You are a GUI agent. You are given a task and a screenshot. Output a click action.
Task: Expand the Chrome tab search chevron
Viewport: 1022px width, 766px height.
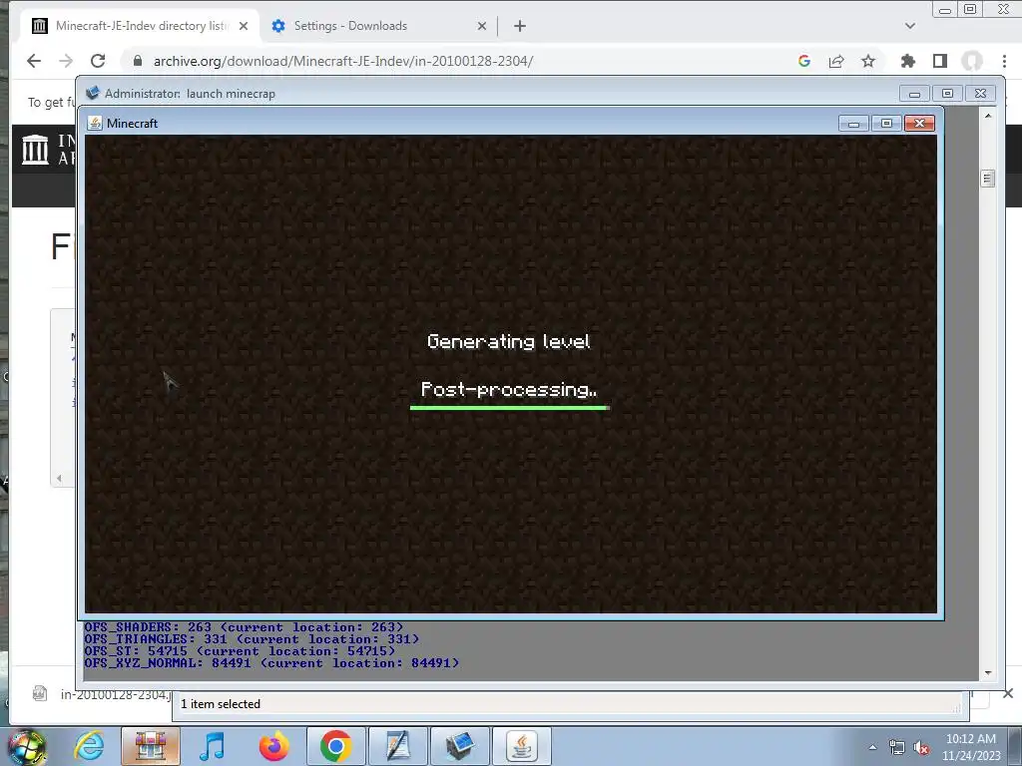tap(910, 26)
